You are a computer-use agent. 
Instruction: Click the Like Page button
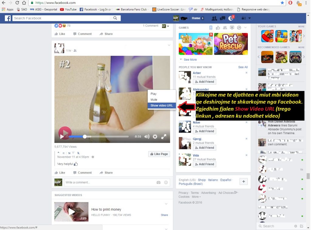point(159,154)
